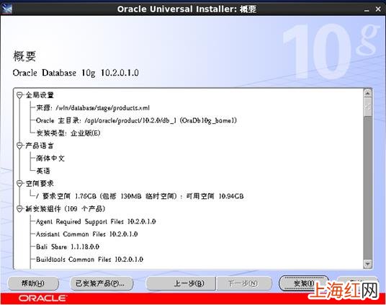This screenshot has height=305, width=386.
Task: Click the scrollbar down arrow
Action: coord(367,264)
